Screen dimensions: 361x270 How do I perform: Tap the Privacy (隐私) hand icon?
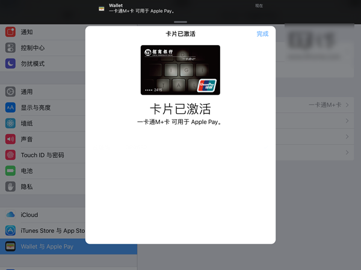tap(10, 187)
